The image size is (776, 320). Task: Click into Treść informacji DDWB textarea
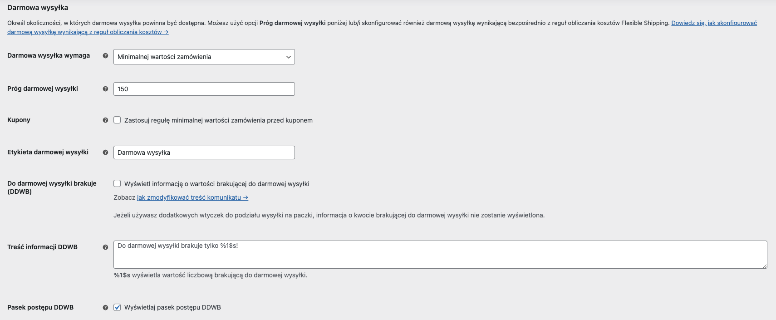click(x=440, y=255)
